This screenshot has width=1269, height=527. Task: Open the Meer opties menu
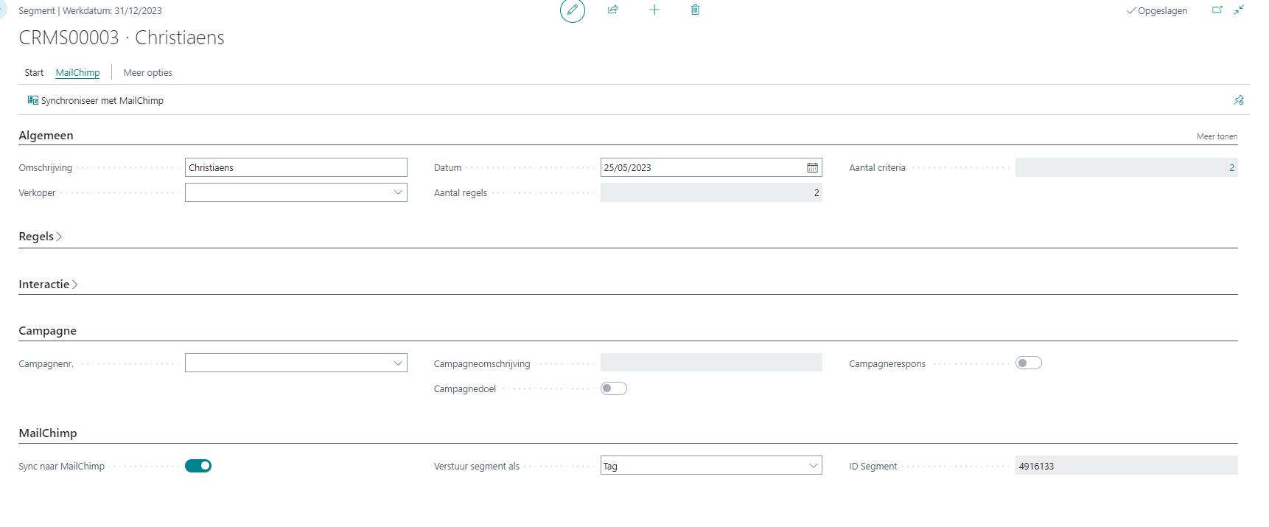[147, 73]
